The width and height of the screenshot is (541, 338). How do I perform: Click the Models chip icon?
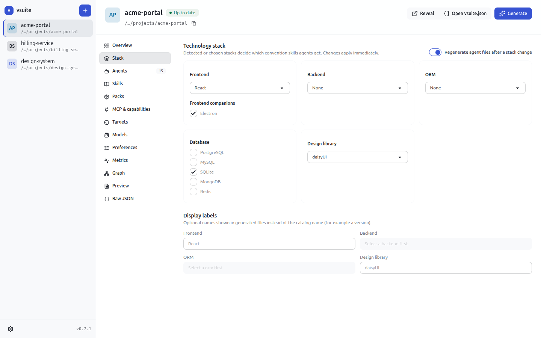pyautogui.click(x=107, y=135)
